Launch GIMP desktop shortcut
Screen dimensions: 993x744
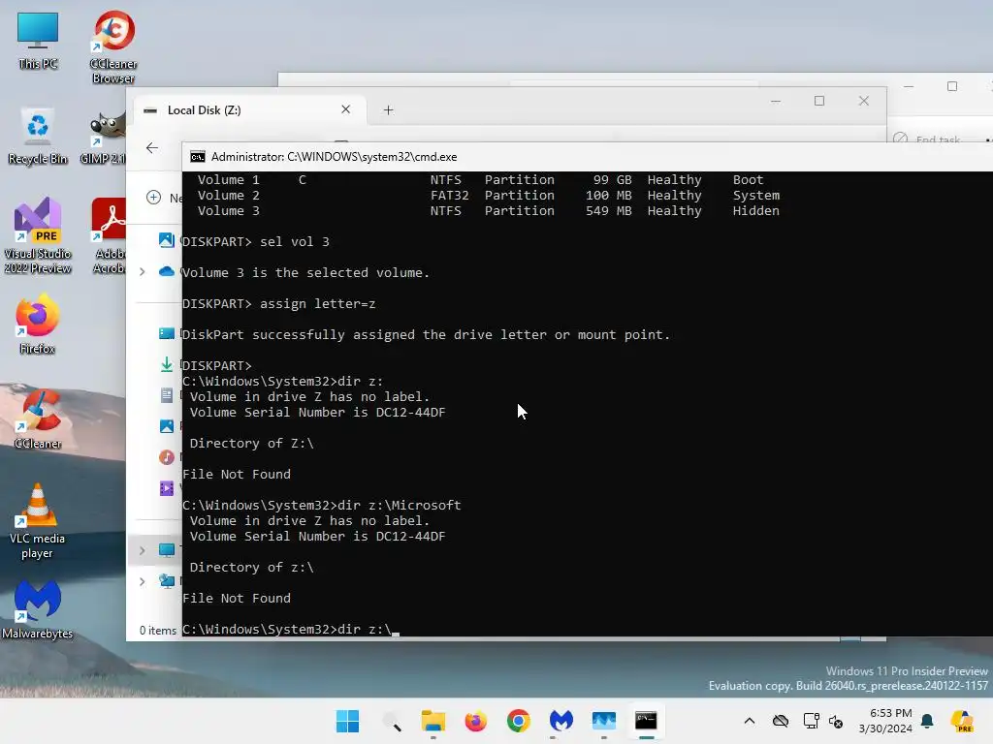[x=105, y=137]
